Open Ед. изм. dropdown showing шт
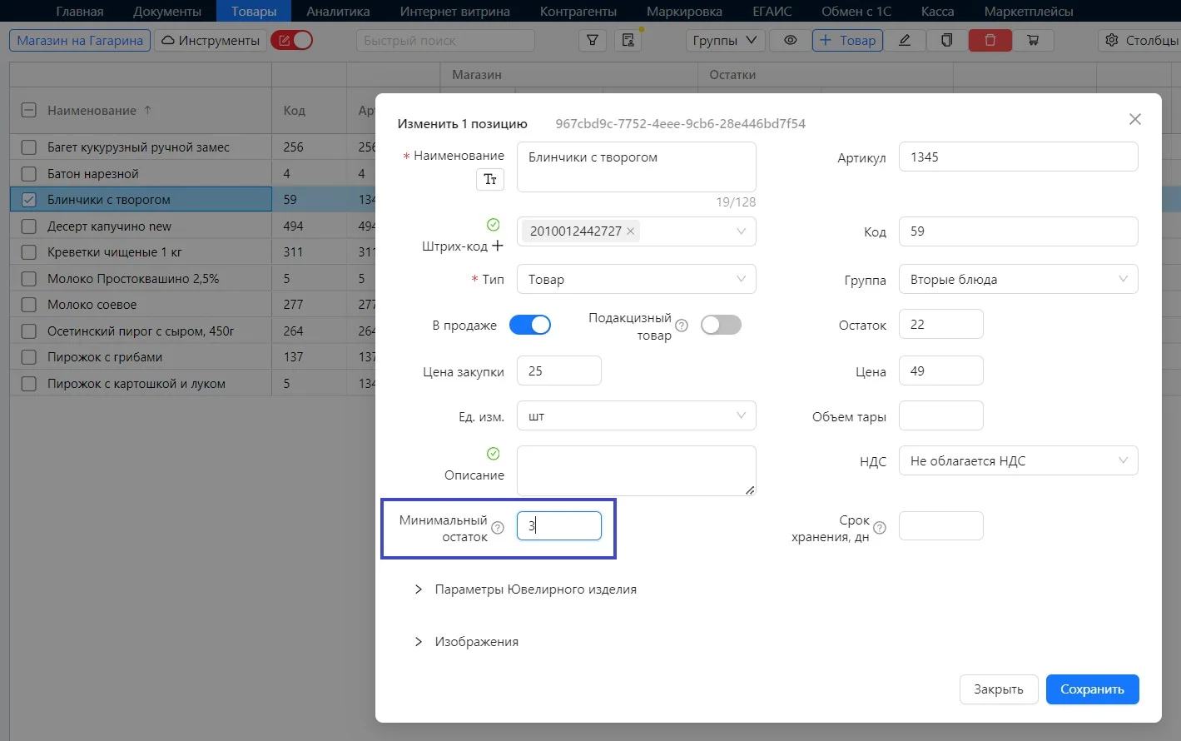The height and width of the screenshot is (741, 1181). pyautogui.click(x=637, y=415)
